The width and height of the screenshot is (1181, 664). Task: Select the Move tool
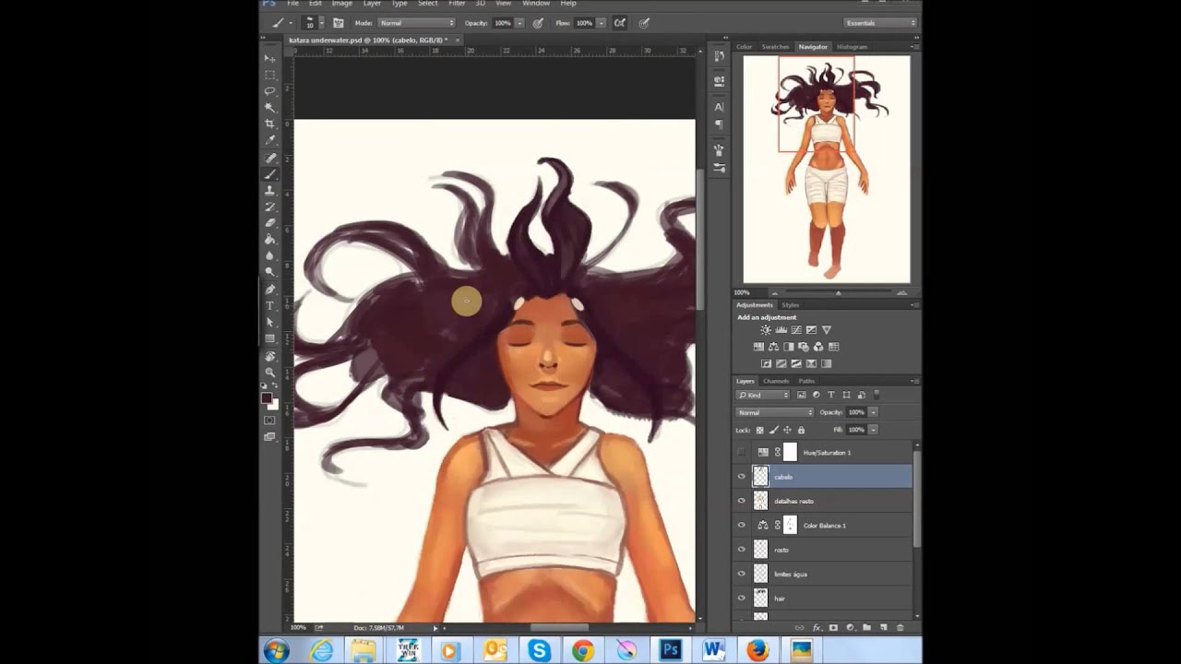pyautogui.click(x=270, y=58)
